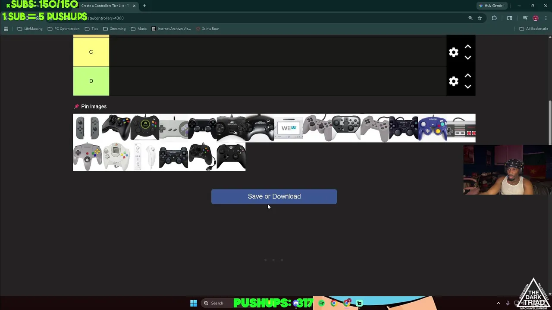Move the D tier row down
Screen dimensions: 552x310
click(x=468, y=87)
